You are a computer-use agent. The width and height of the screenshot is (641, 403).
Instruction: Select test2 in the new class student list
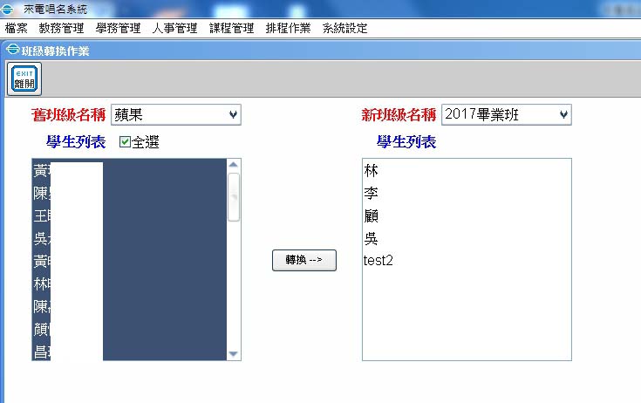[378, 261]
